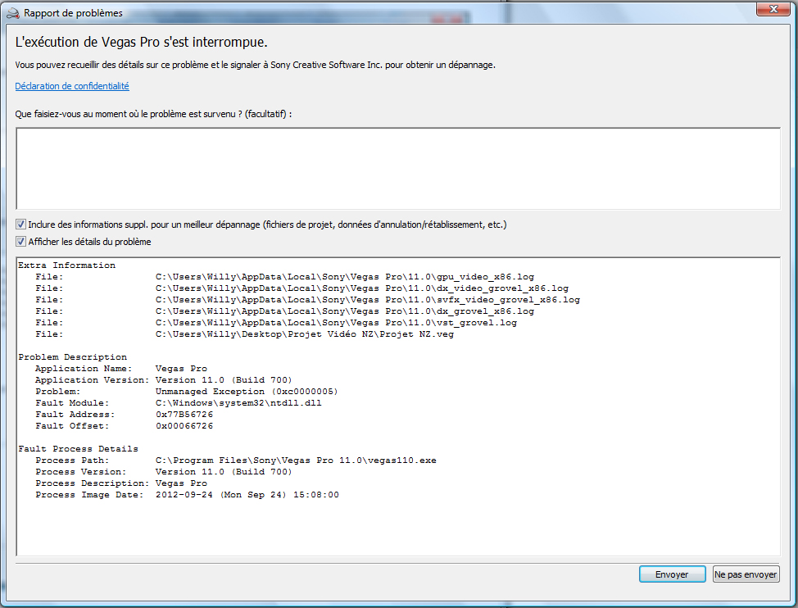Screen dimensions: 798x608
Task: Click the Application Name: Vegas Pro line
Action: pyautogui.click(x=121, y=369)
